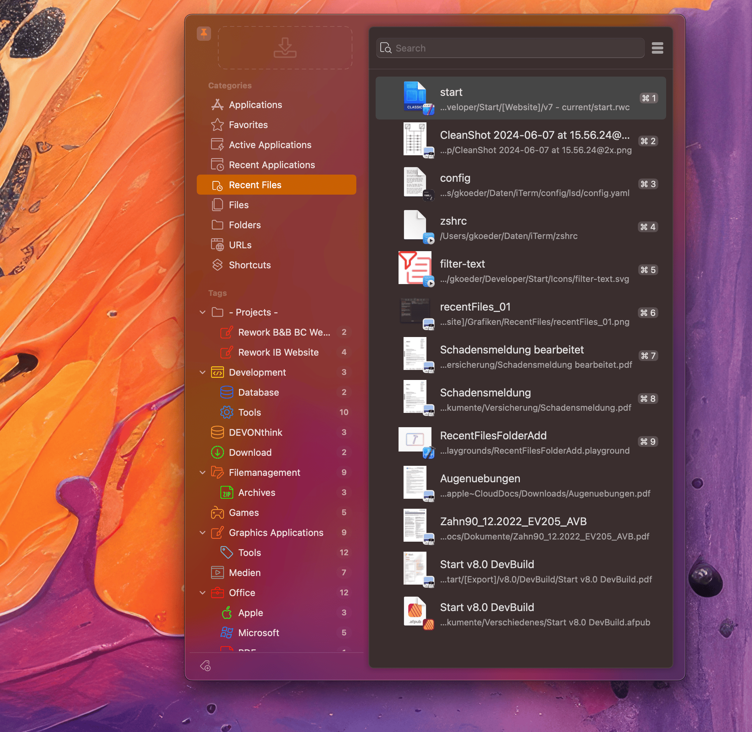Click the Office briefcase icon
This screenshot has width=752, height=732.
coord(217,592)
